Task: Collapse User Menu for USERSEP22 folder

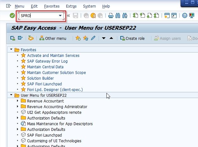Action: pos(11,95)
